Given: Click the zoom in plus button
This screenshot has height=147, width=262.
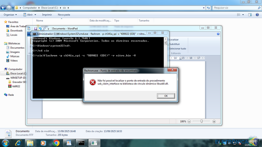Looking at the screenshot, I should click(x=214, y=121).
